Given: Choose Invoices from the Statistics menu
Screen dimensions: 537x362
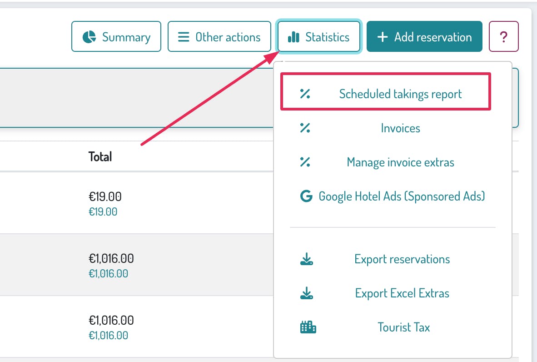Looking at the screenshot, I should tap(400, 128).
